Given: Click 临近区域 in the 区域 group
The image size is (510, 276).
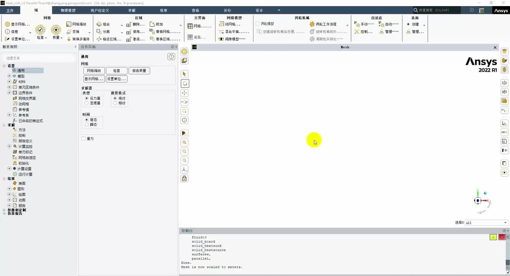Looking at the screenshot, I should click(x=109, y=39).
